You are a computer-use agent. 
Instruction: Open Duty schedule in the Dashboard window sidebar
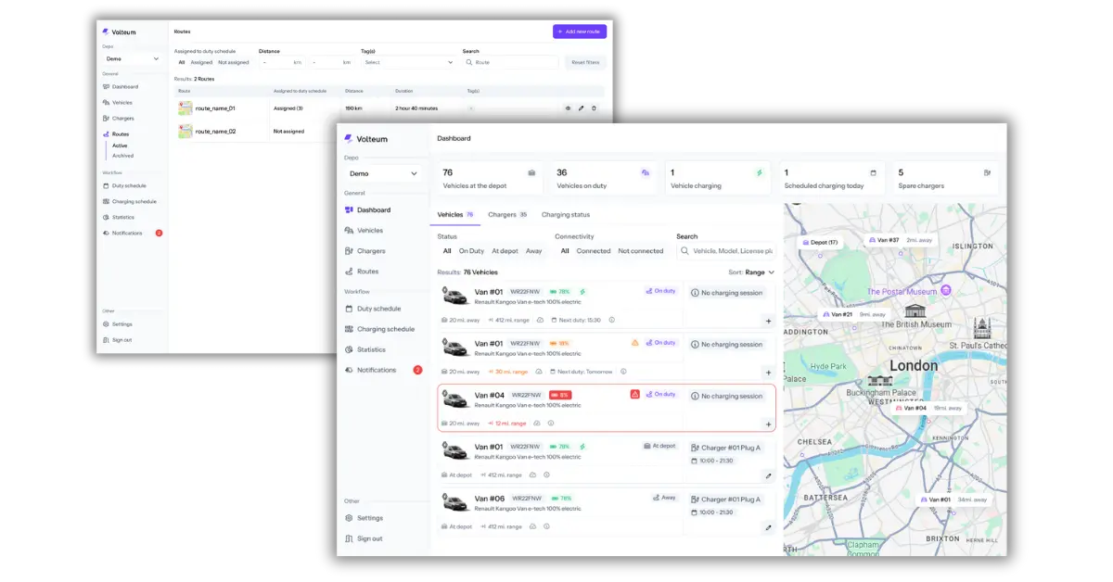pyautogui.click(x=378, y=309)
